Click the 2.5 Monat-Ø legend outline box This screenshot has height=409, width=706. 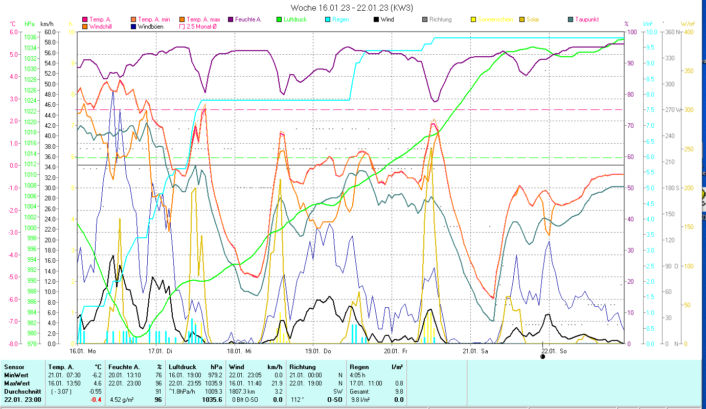[182, 26]
